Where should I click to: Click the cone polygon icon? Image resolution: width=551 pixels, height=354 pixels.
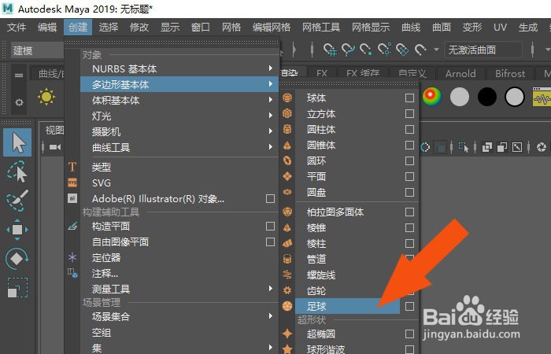pos(287,145)
